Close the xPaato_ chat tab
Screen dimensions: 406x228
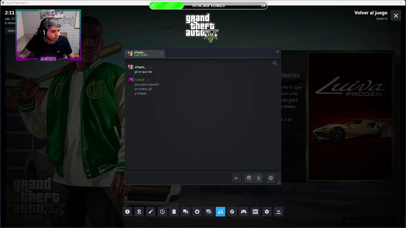coord(162,54)
